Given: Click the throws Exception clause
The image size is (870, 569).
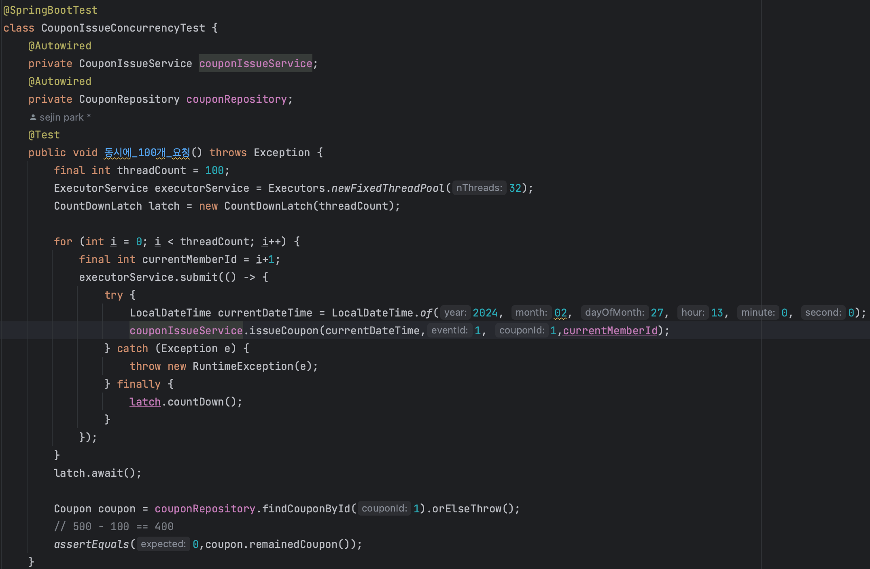Looking at the screenshot, I should pos(259,153).
